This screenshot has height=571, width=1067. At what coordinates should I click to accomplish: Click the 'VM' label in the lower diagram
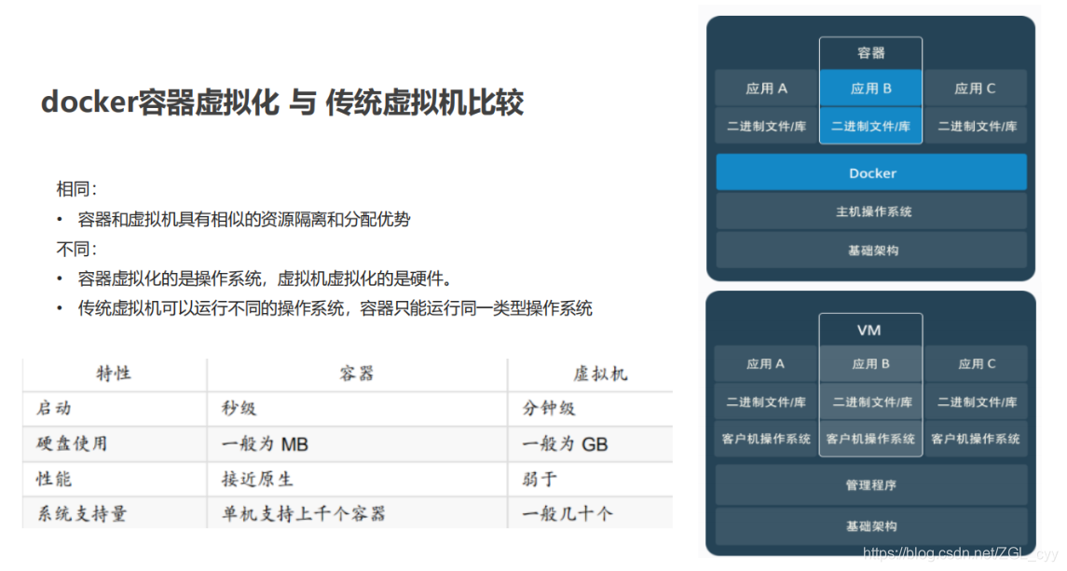tap(869, 330)
